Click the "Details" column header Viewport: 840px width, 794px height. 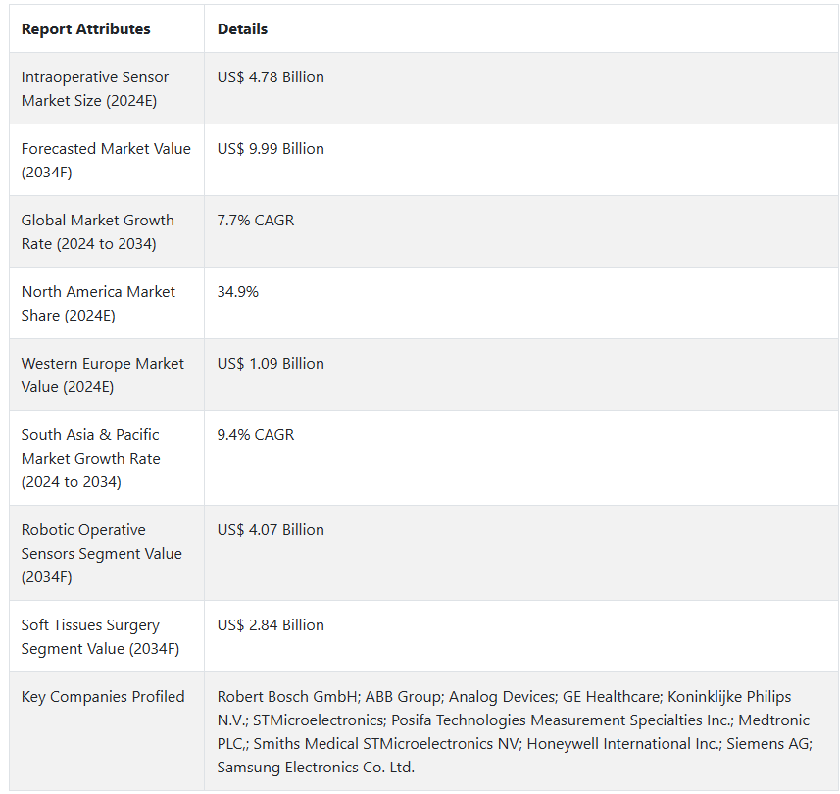pyautogui.click(x=242, y=29)
